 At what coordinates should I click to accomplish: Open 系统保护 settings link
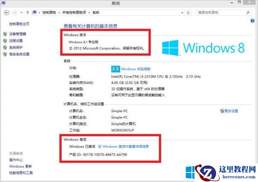coord(16,47)
